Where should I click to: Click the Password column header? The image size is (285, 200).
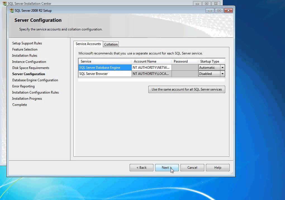coord(185,61)
